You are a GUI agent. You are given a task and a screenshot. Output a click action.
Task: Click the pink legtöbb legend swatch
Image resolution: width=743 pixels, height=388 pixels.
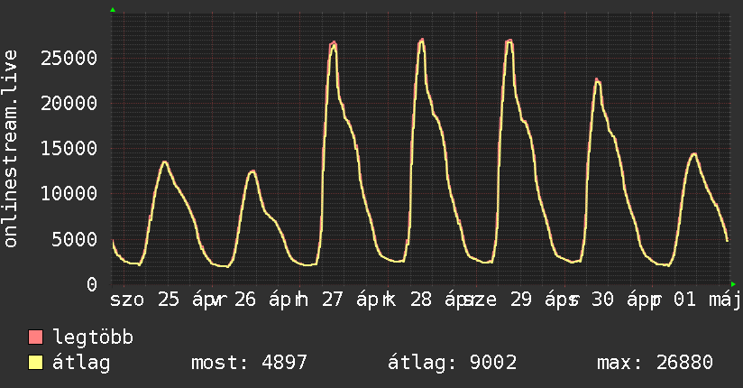[x=35, y=337]
